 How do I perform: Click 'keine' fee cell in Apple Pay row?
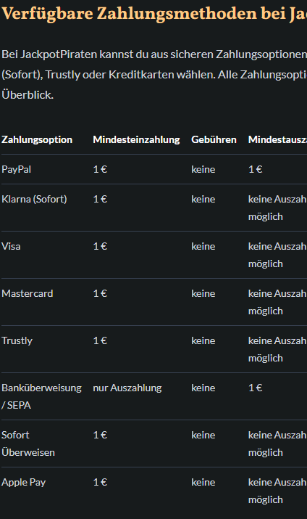203,482
